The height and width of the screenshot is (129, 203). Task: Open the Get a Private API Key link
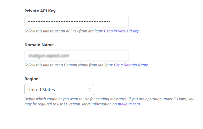coord(121,31)
